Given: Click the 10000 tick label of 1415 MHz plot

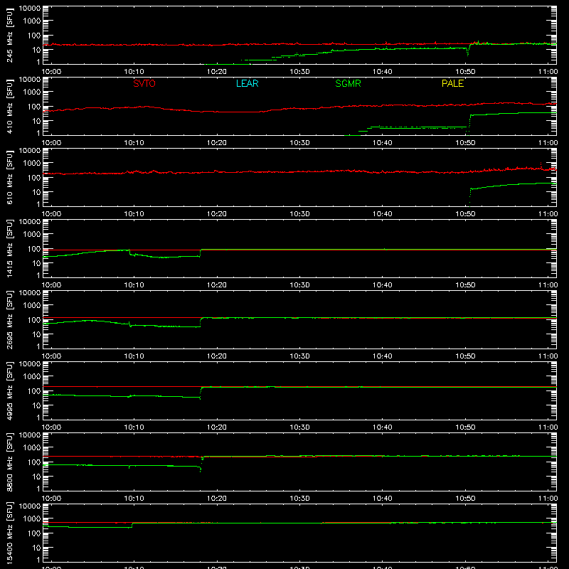Looking at the screenshot, I should pyautogui.click(x=30, y=222).
